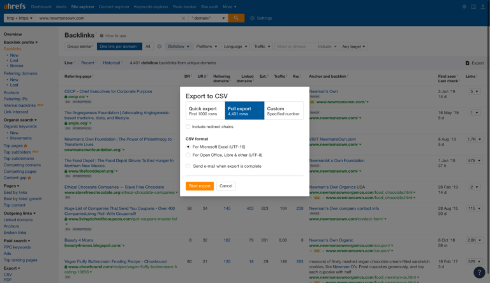Click the How to use help icon

click(101, 36)
